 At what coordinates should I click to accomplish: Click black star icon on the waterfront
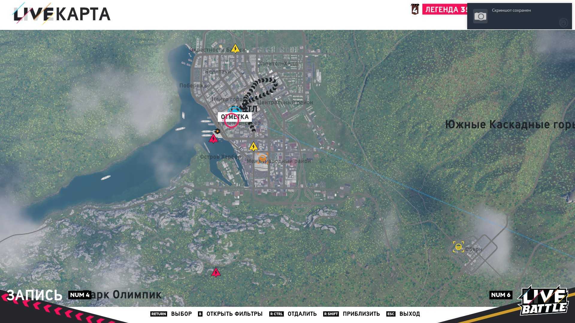click(217, 131)
